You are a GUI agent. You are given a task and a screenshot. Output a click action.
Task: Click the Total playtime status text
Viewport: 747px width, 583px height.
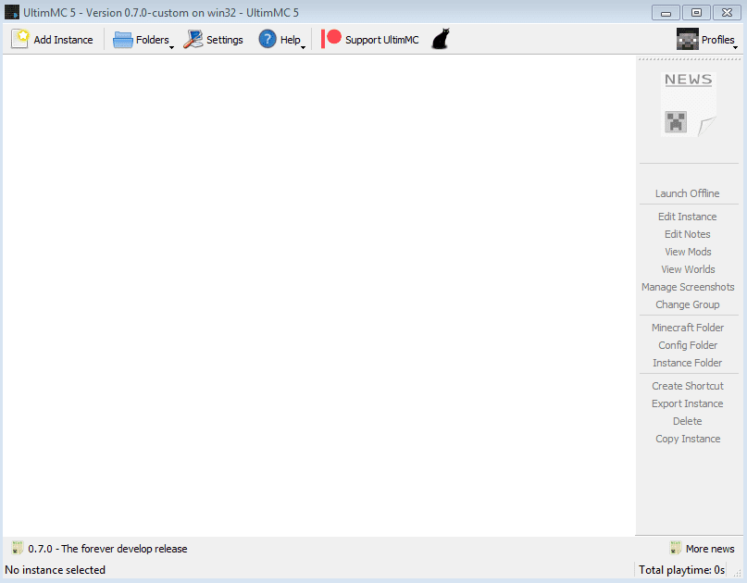681,570
